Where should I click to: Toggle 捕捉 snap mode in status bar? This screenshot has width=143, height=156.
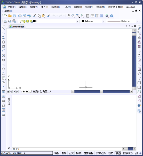[x=57, y=153]
